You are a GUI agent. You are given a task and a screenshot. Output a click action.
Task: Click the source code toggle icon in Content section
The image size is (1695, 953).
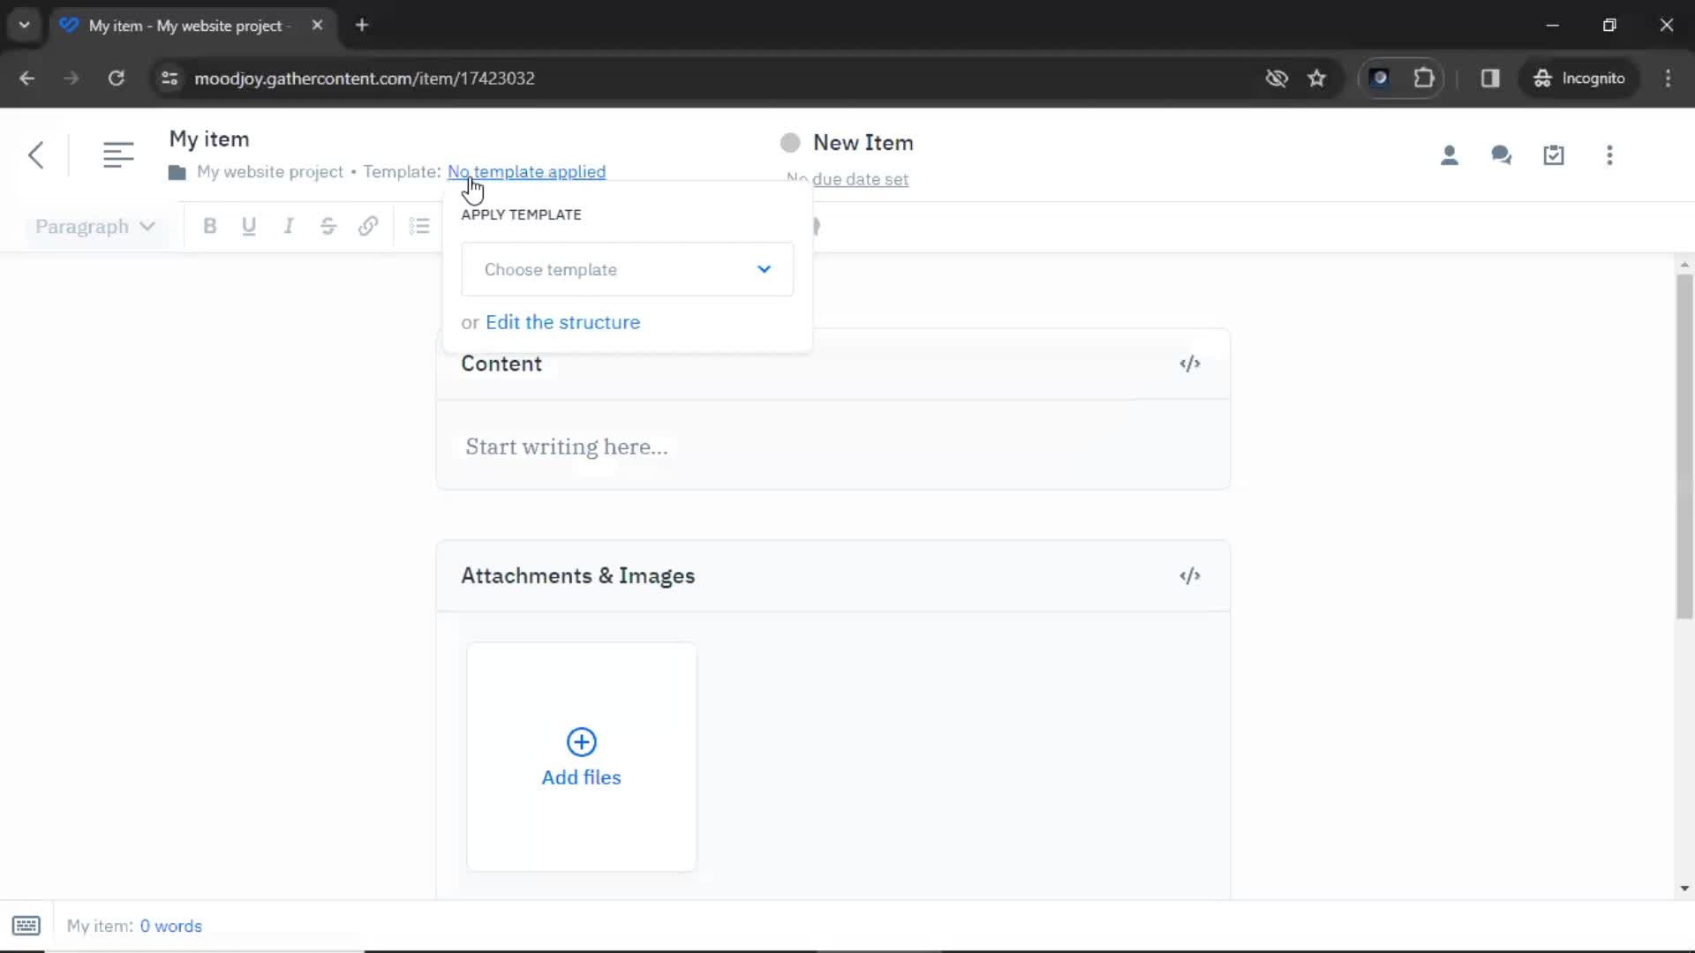pyautogui.click(x=1191, y=363)
